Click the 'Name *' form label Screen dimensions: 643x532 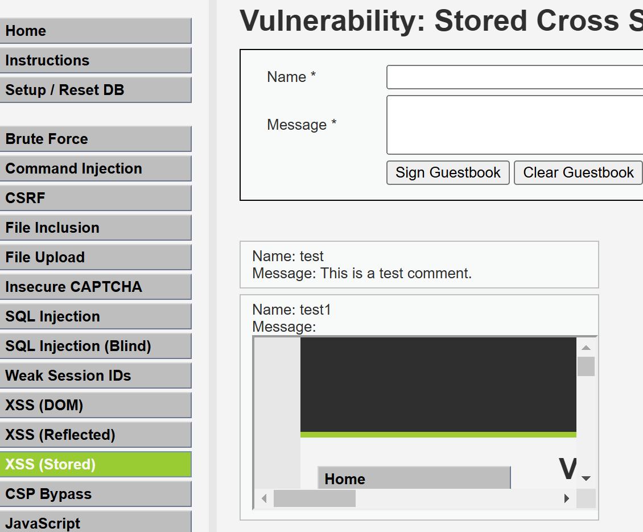(x=291, y=77)
